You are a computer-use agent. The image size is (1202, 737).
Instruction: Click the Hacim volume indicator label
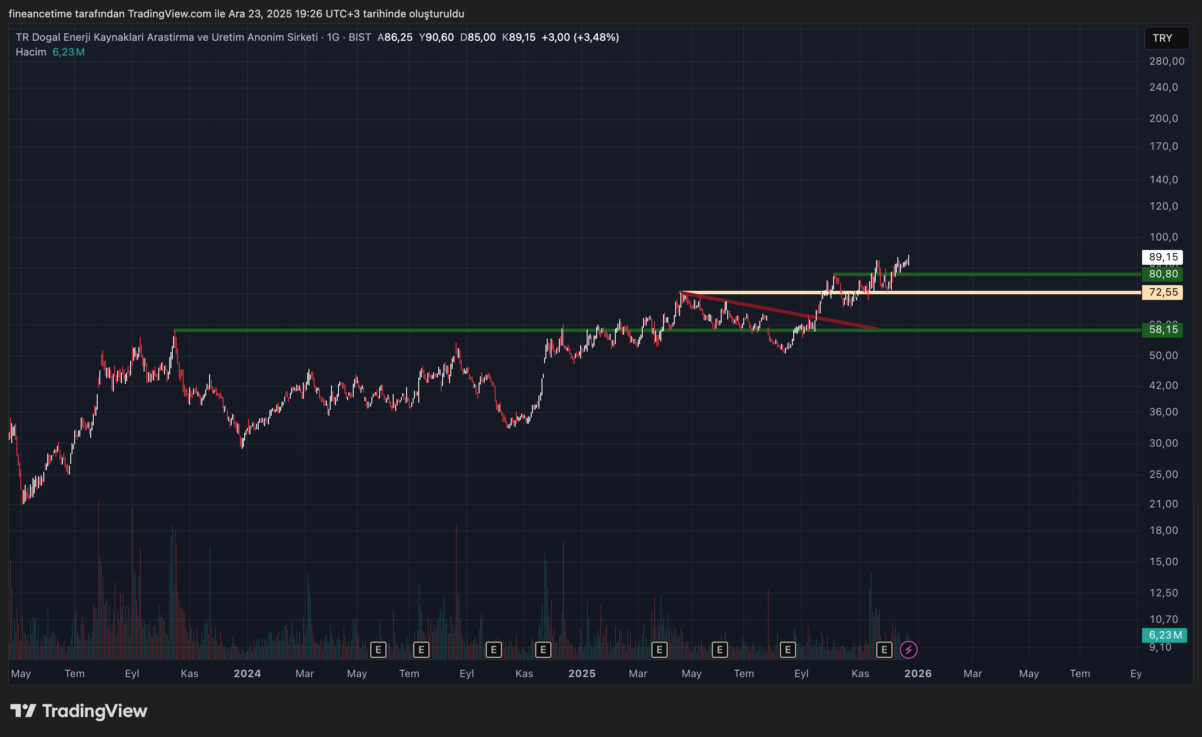point(31,52)
